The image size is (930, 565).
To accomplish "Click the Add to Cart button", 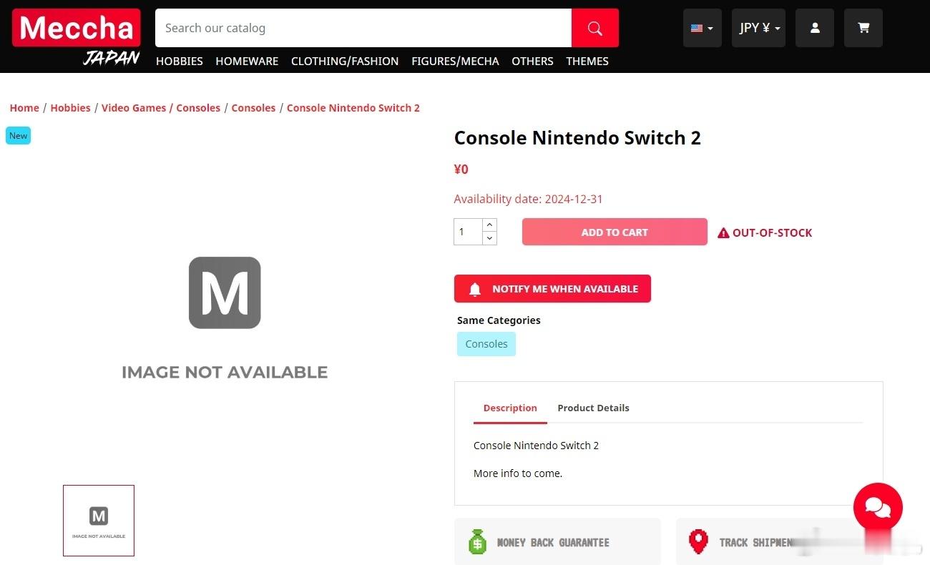I will coord(615,232).
